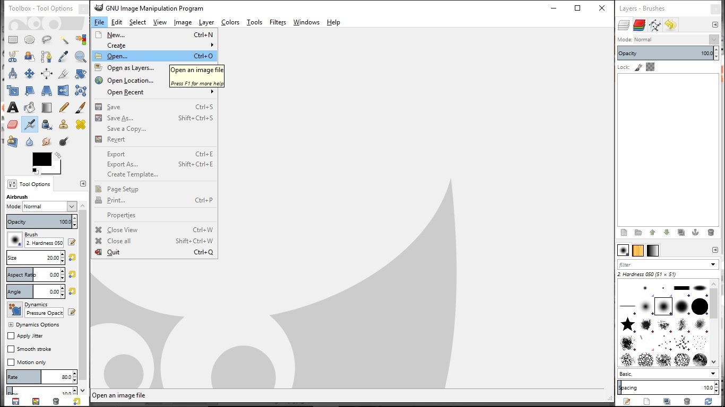The height and width of the screenshot is (407, 725).
Task: Select the Crop tool
Action: point(64,74)
